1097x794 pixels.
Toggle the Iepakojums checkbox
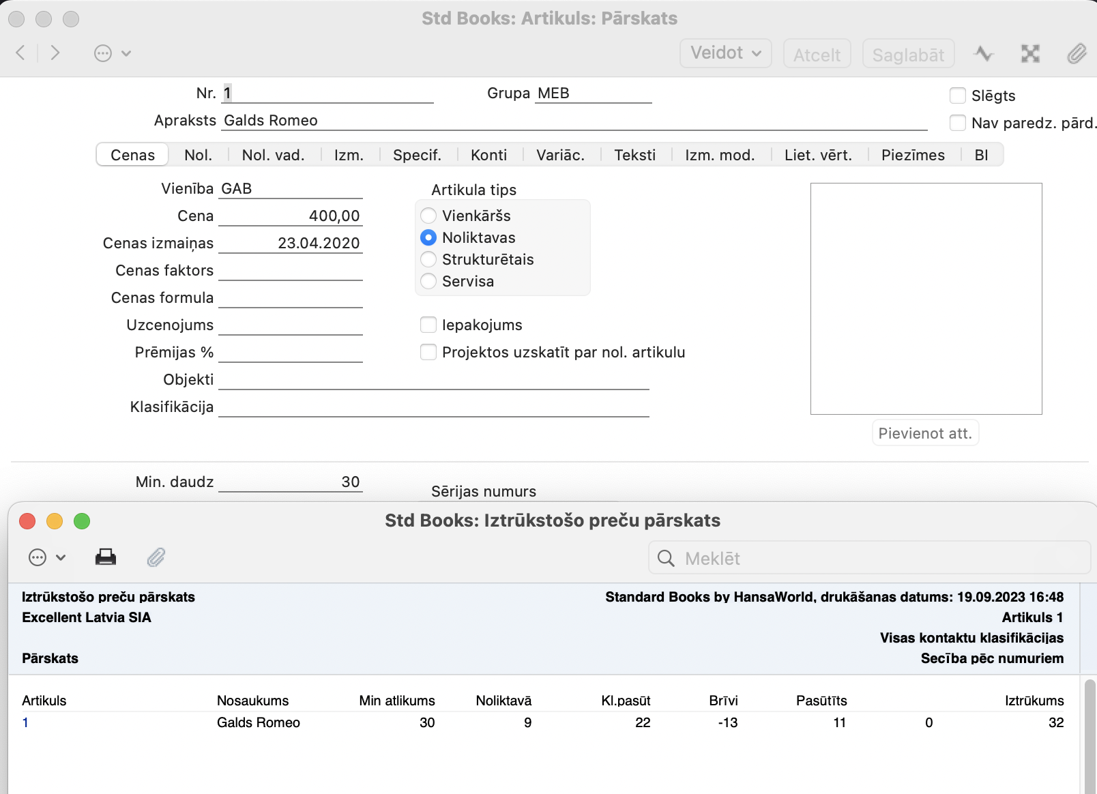click(x=428, y=325)
